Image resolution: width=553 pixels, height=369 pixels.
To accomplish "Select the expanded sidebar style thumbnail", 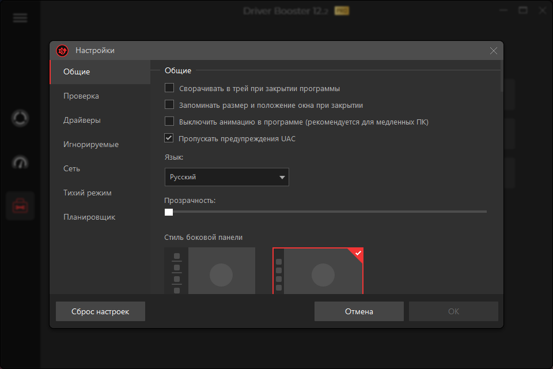I will [210, 270].
